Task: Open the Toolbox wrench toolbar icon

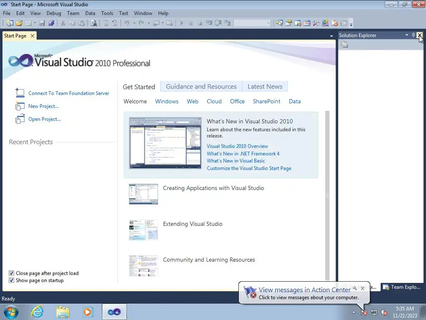Action: (316, 23)
